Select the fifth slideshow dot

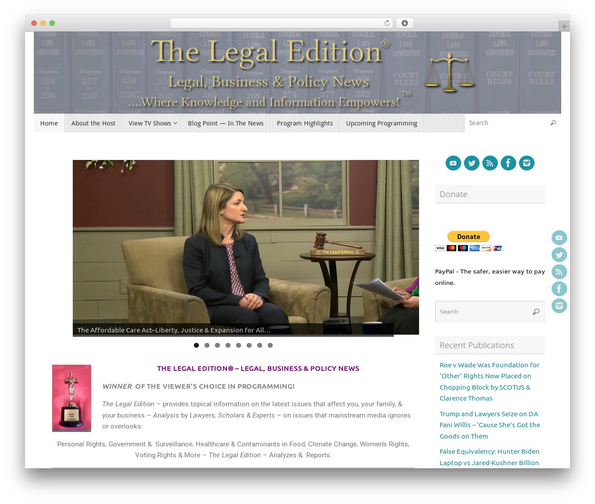(238, 345)
